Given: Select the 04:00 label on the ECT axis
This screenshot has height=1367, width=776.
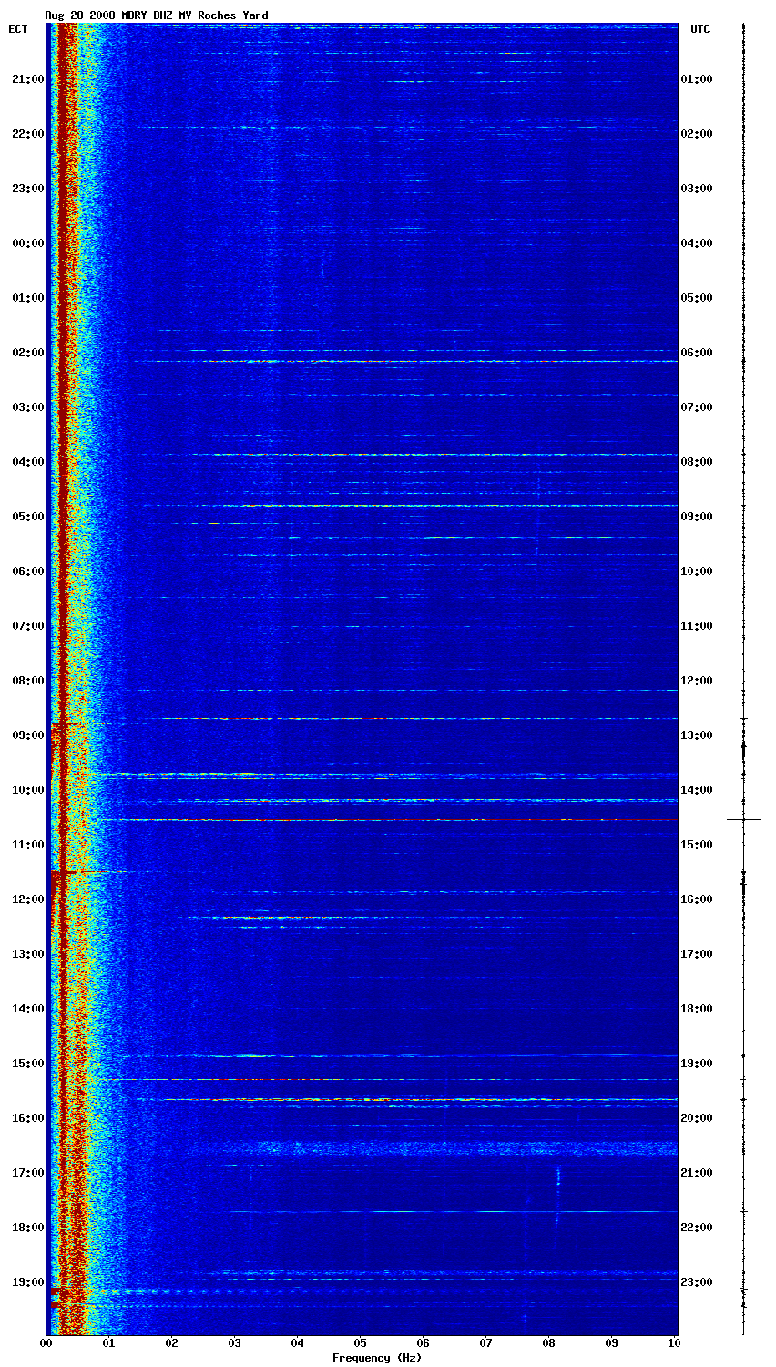Looking at the screenshot, I should [x=28, y=462].
